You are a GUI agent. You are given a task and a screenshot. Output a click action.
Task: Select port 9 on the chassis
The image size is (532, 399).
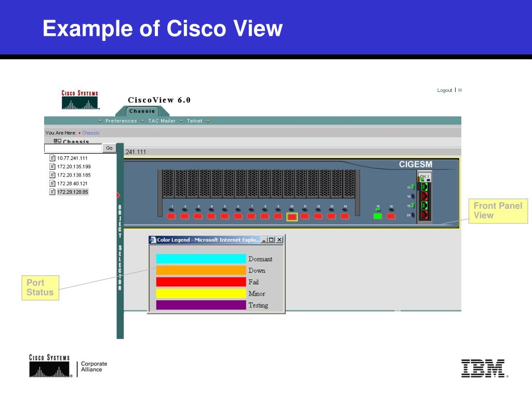[x=278, y=216]
